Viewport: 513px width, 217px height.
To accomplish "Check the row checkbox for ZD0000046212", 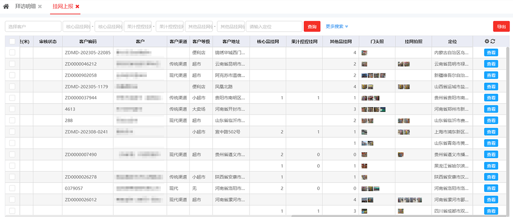I will tap(12, 64).
